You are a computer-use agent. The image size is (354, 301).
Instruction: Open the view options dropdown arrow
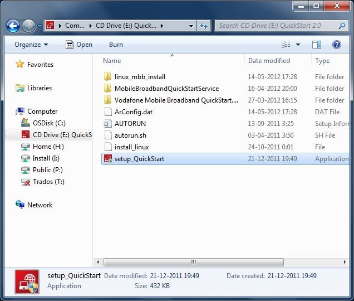298,45
